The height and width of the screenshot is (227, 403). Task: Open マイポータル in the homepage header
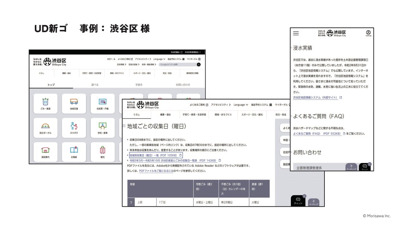click(x=194, y=59)
